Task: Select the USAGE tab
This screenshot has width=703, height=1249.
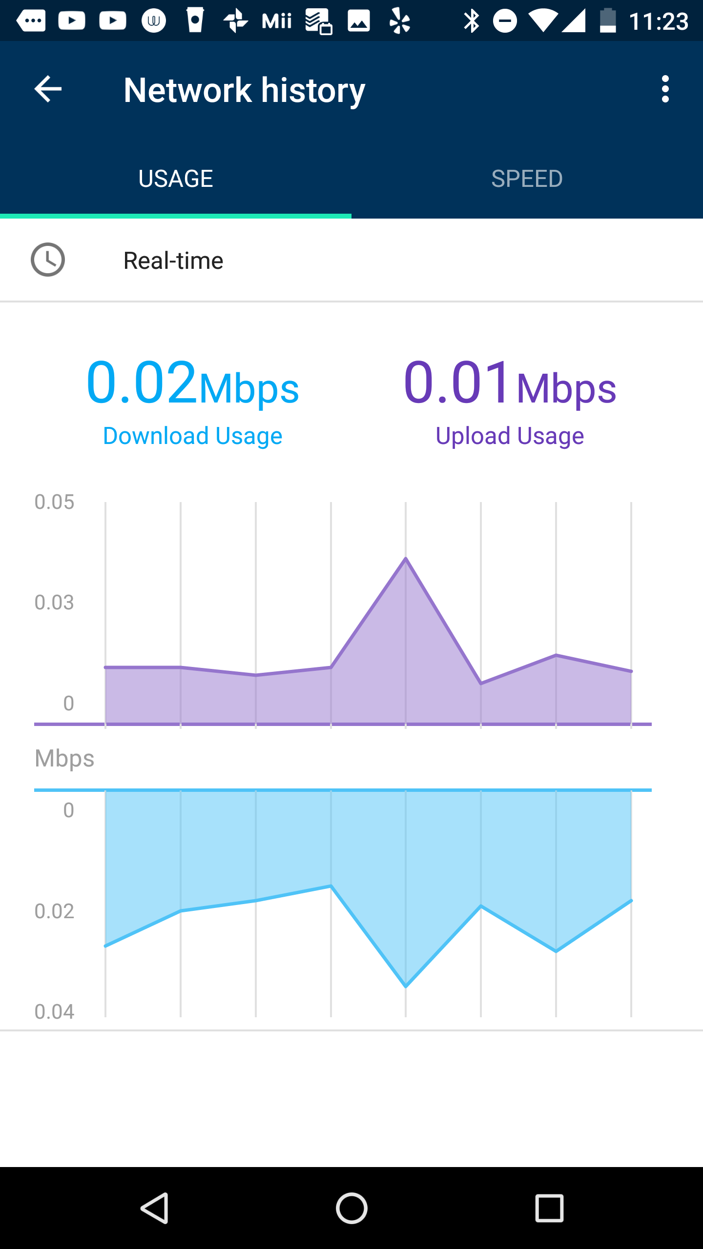Action: click(176, 179)
